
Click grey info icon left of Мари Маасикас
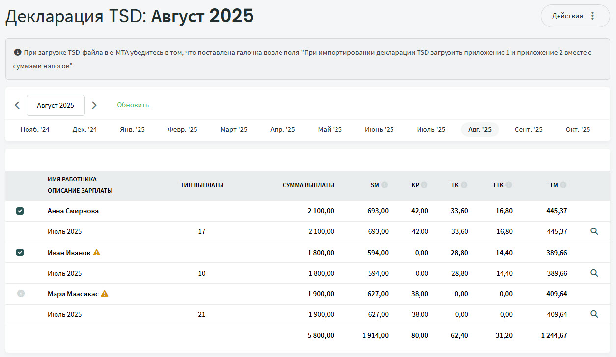click(x=21, y=294)
